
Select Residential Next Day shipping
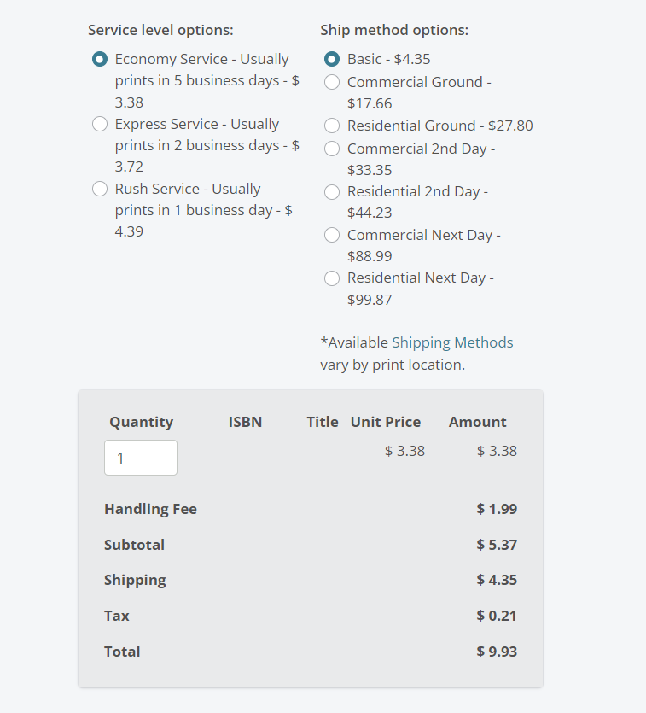(331, 278)
